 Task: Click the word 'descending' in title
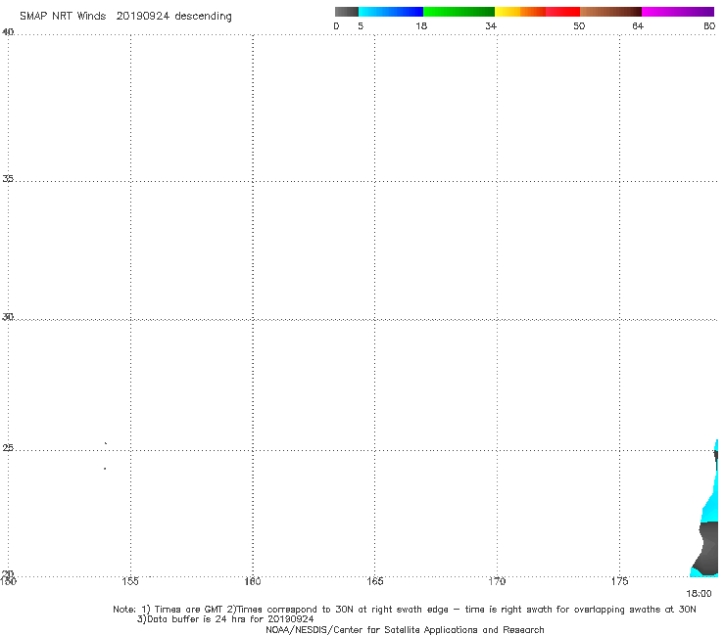(204, 17)
